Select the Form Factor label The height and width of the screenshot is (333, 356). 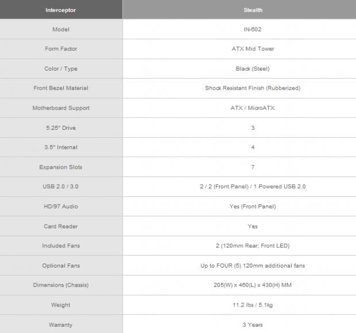point(61,49)
